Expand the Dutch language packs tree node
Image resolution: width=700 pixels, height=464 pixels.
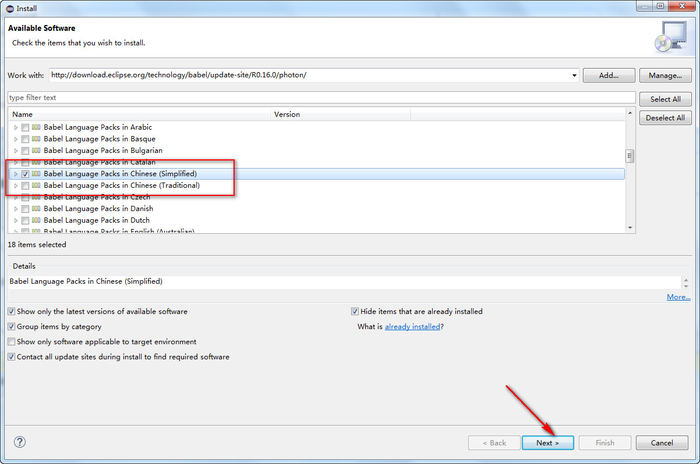[16, 220]
